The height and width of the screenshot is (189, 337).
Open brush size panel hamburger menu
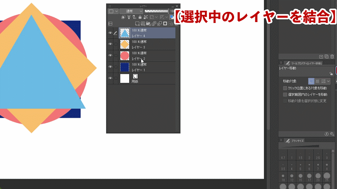281,140
